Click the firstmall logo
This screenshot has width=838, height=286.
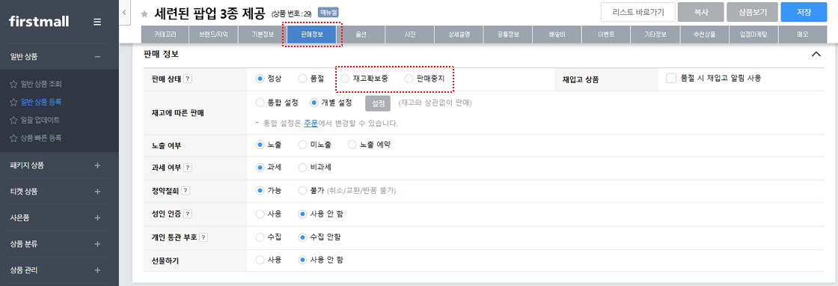coord(39,22)
